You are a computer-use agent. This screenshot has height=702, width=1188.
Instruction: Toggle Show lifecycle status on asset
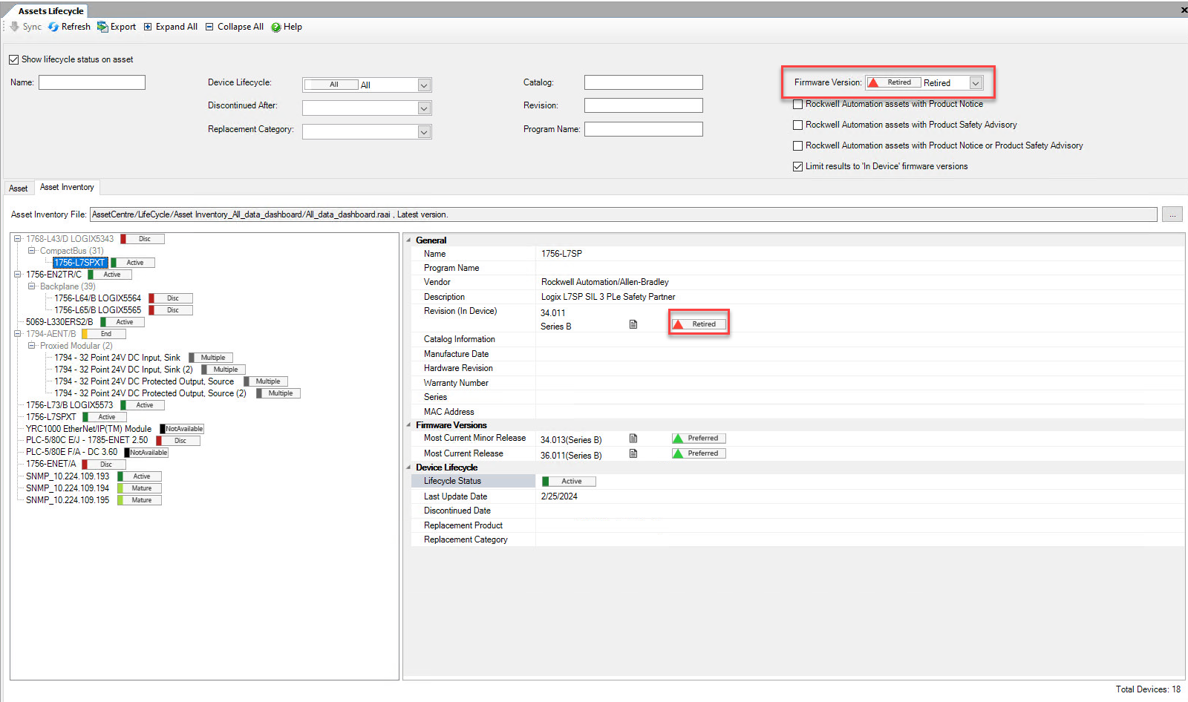pos(14,59)
